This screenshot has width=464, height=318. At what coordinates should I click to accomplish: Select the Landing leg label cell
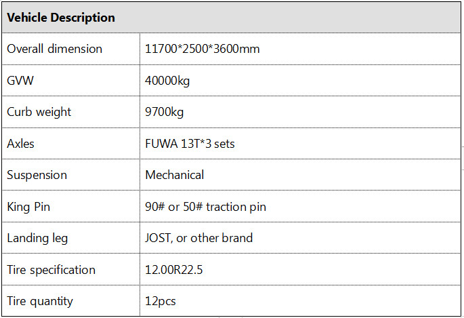coord(37,238)
